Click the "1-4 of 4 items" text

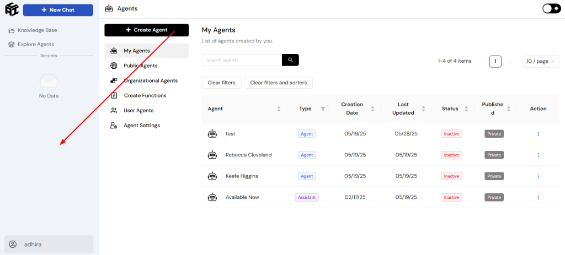tap(455, 61)
